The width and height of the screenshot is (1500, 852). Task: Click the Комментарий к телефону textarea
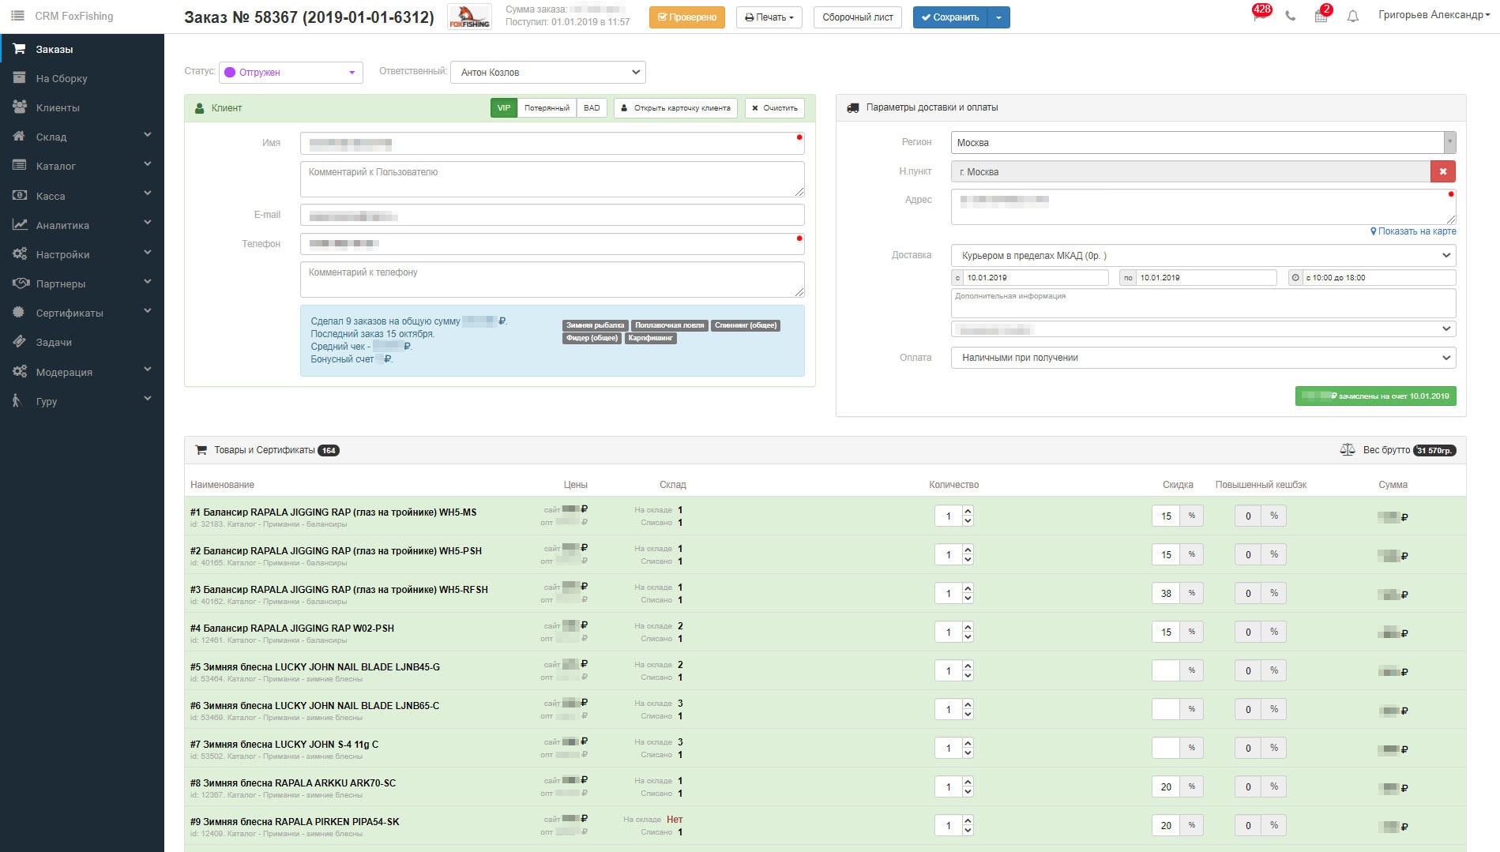coord(552,280)
